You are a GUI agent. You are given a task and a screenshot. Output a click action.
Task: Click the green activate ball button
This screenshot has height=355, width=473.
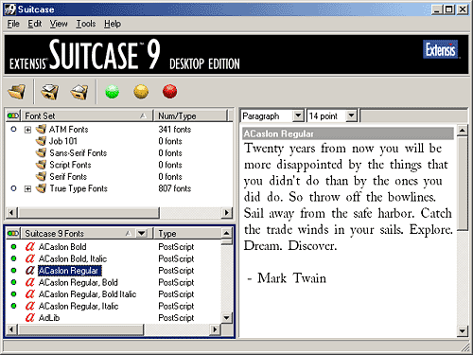coord(113,92)
